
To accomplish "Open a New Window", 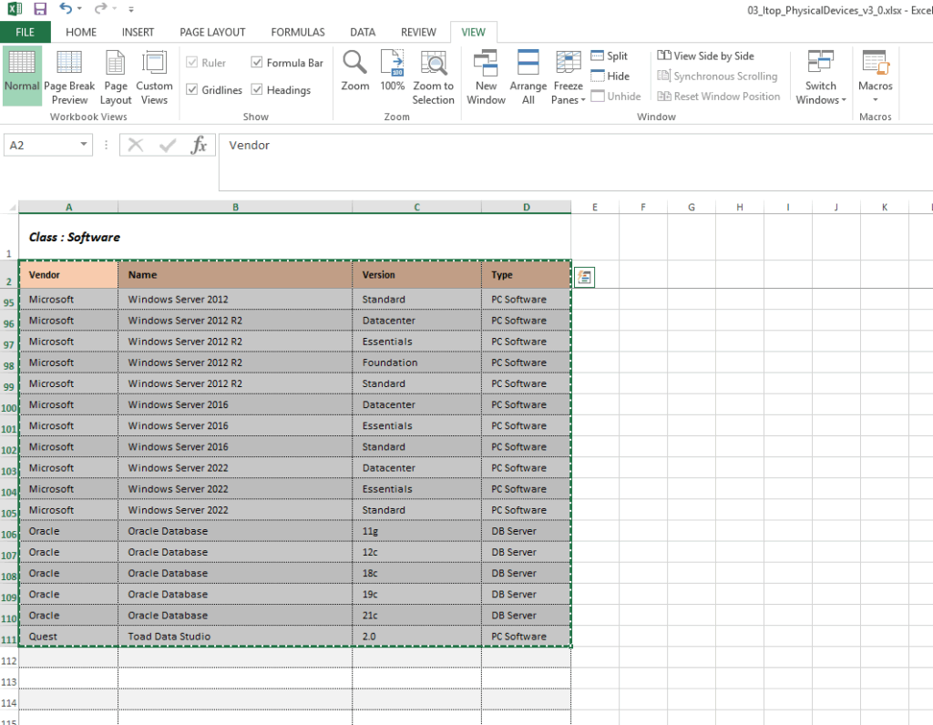I will click(486, 77).
